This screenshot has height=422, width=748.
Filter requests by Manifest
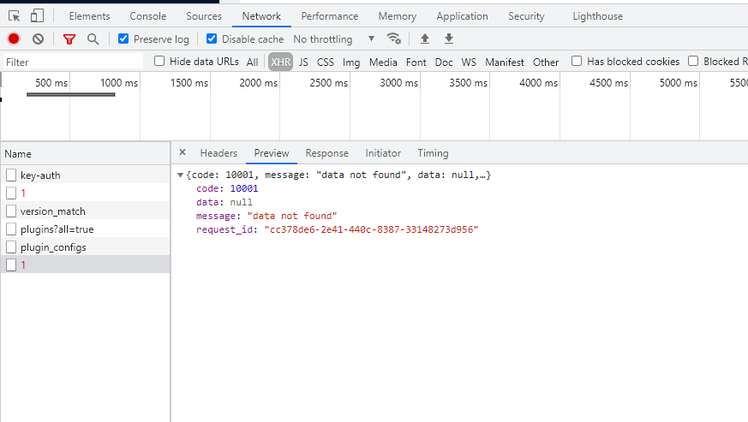click(504, 62)
